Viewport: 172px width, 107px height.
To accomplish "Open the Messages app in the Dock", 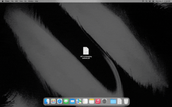I will click(66, 101).
